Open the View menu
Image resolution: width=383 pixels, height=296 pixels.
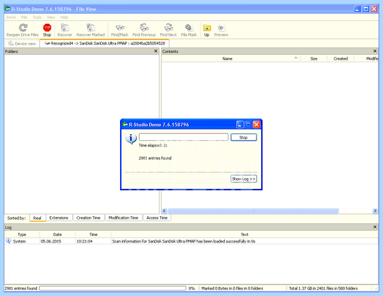click(51, 17)
